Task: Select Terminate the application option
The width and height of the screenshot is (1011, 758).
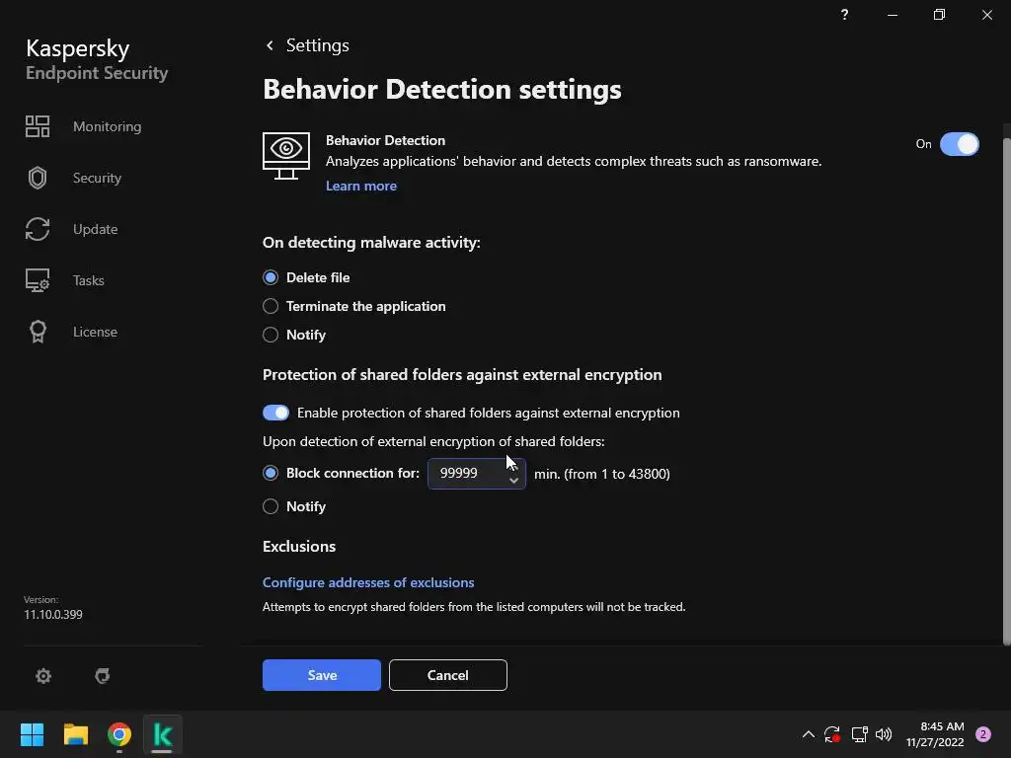Action: [x=271, y=306]
